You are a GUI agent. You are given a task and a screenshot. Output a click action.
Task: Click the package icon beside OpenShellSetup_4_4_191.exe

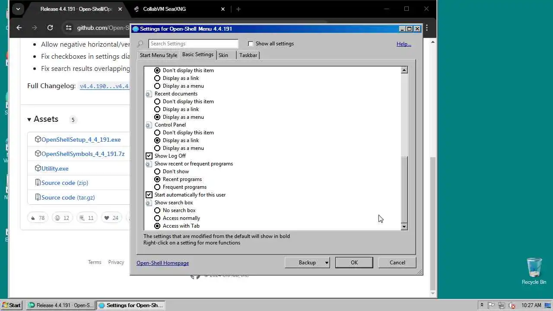38,140
